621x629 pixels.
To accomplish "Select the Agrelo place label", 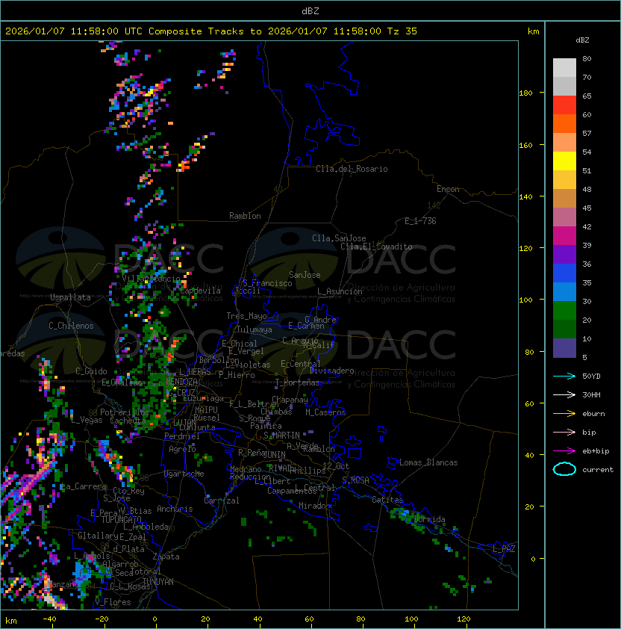I will (x=182, y=449).
